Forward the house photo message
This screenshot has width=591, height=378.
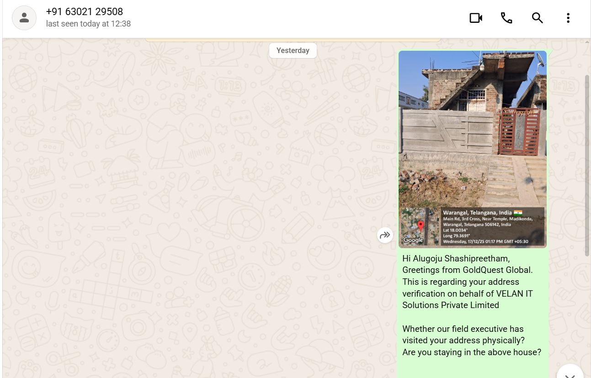[x=385, y=235]
